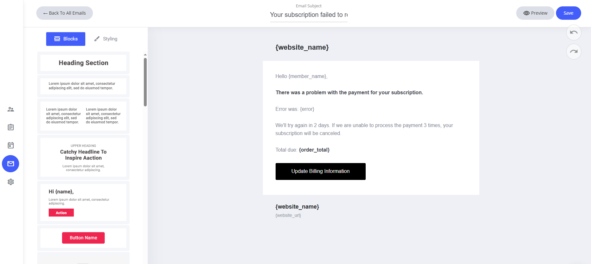Screen dimensions: 591x264
Task: Open the members icon in left sidebar
Action: pos(11,109)
